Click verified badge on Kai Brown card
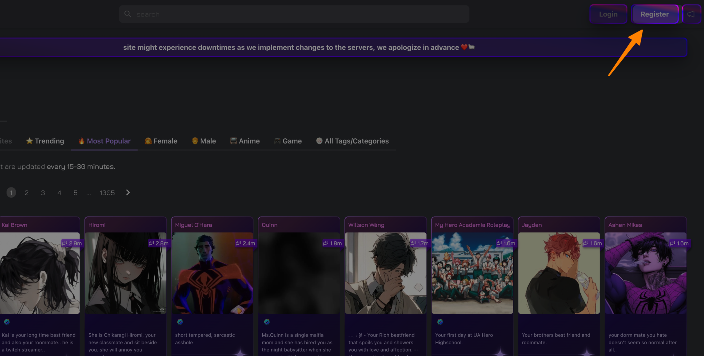 point(7,322)
